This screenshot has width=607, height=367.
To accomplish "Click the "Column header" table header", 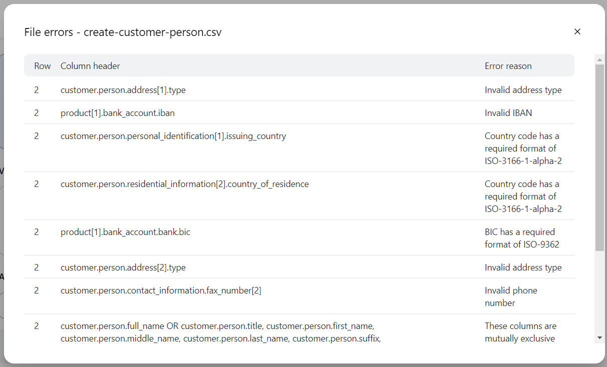I will [x=90, y=66].
